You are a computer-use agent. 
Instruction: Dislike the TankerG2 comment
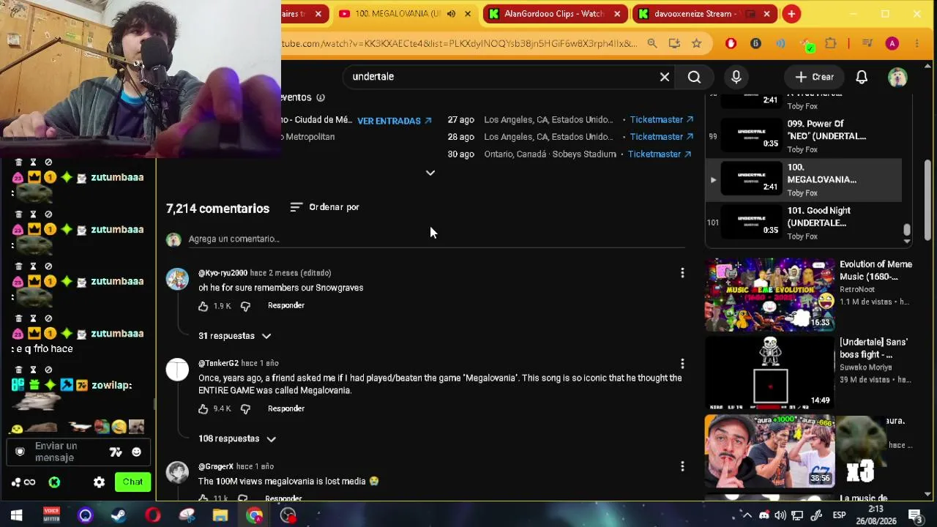[245, 409]
